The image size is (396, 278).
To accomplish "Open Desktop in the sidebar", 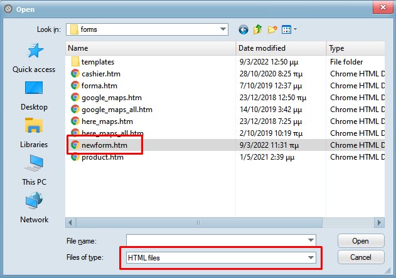I will coord(34,96).
